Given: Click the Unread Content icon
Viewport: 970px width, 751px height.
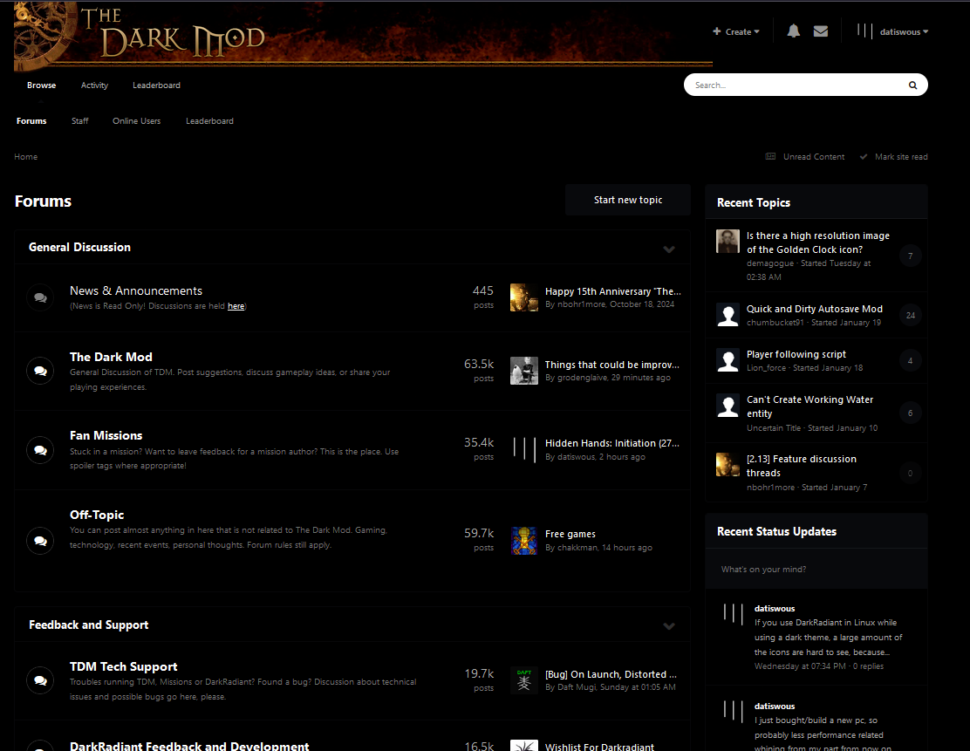Looking at the screenshot, I should 770,156.
